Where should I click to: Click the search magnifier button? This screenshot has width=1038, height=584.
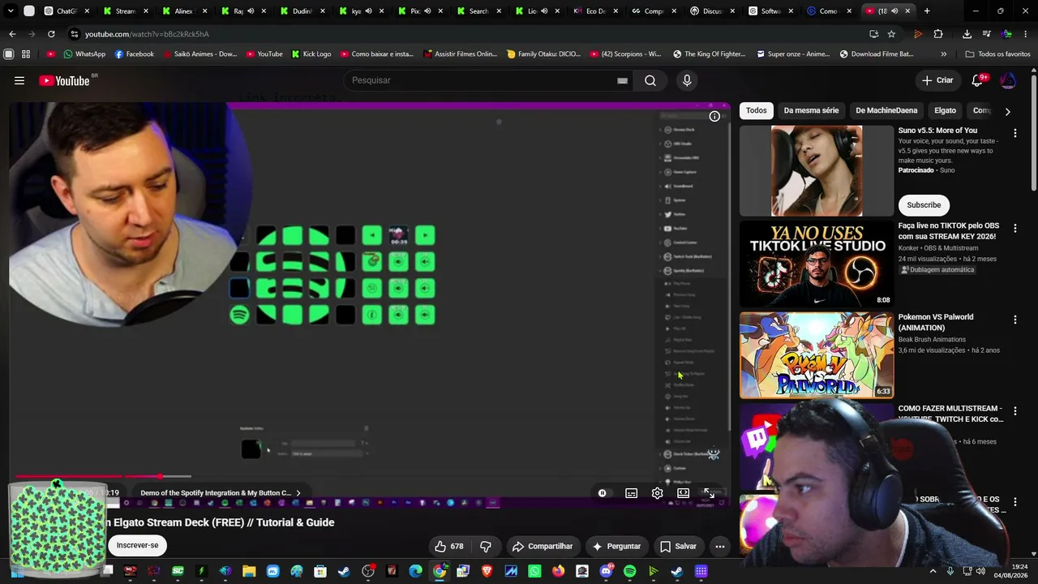(x=650, y=80)
